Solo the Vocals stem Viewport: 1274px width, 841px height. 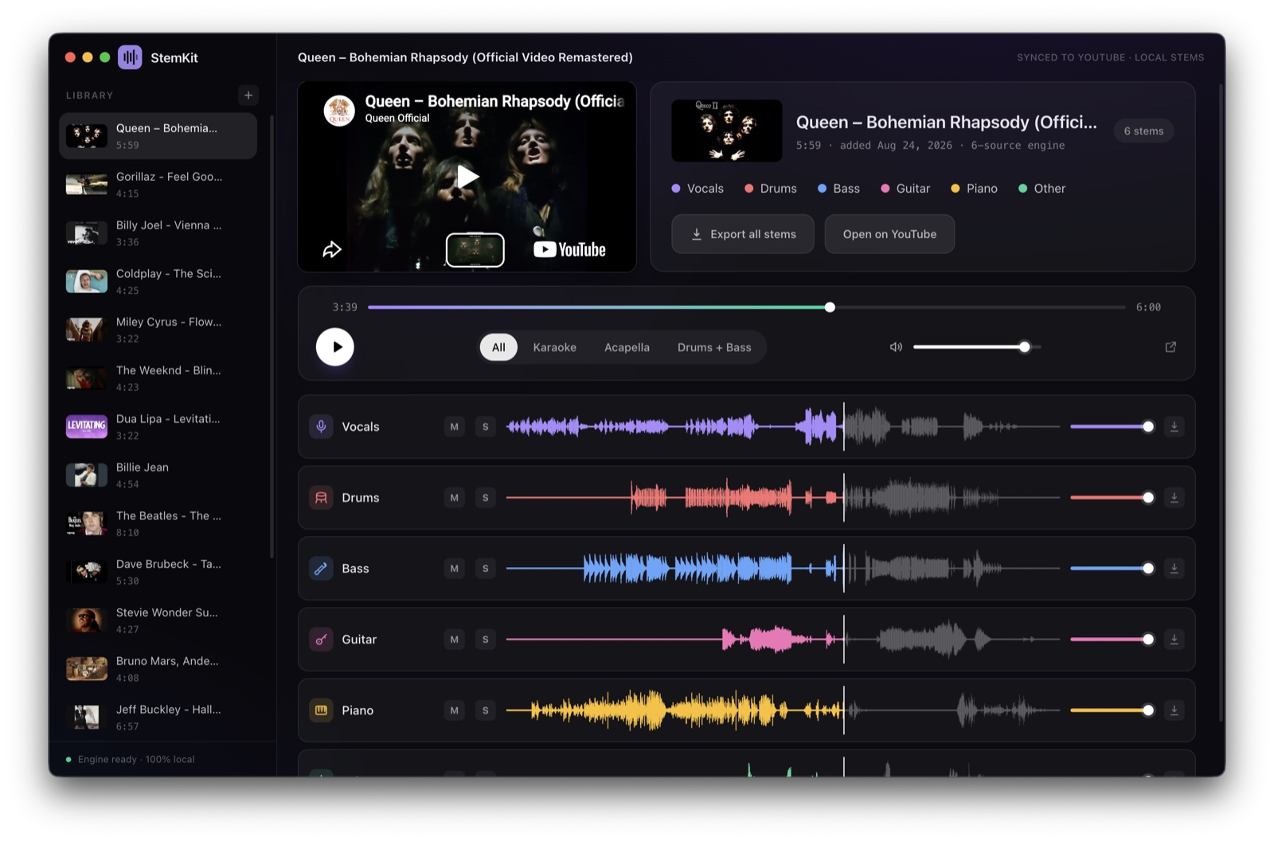click(x=485, y=427)
